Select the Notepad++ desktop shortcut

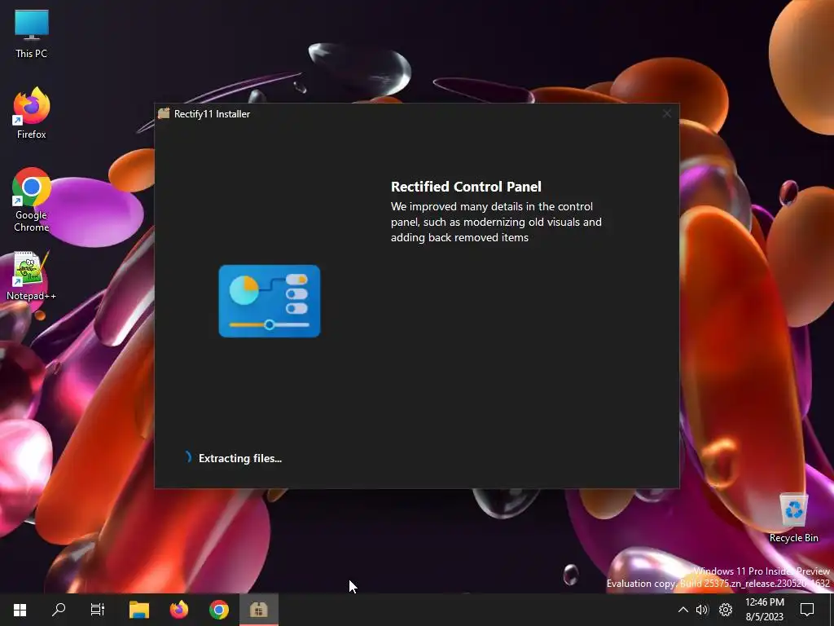click(x=32, y=276)
